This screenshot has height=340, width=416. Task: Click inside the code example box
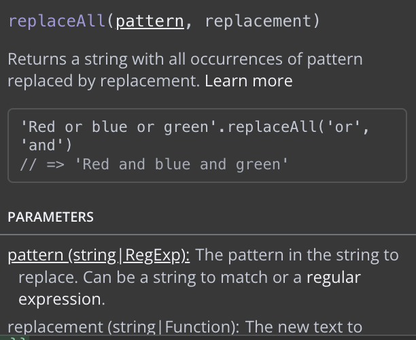[x=207, y=146]
